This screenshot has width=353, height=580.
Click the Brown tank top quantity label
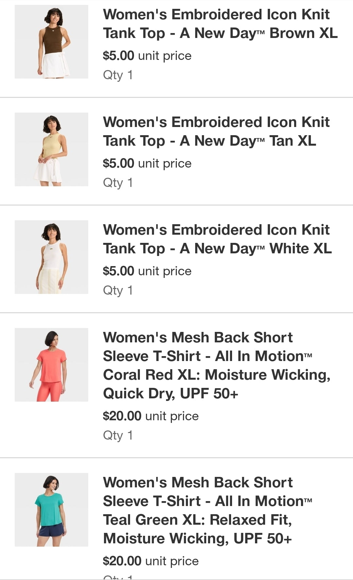[x=118, y=75]
